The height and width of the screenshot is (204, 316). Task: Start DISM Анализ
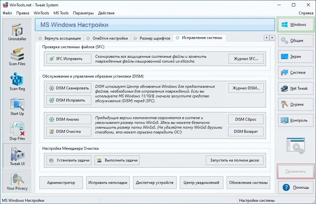[x=69, y=119]
